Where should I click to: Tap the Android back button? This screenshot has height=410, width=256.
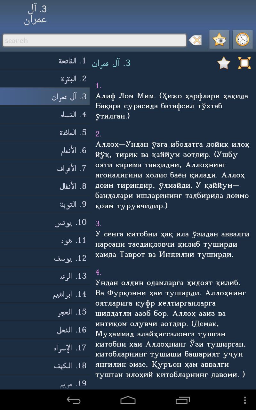[x=73, y=400]
